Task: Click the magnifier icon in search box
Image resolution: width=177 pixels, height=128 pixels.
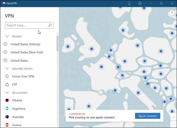Action: coord(50,25)
